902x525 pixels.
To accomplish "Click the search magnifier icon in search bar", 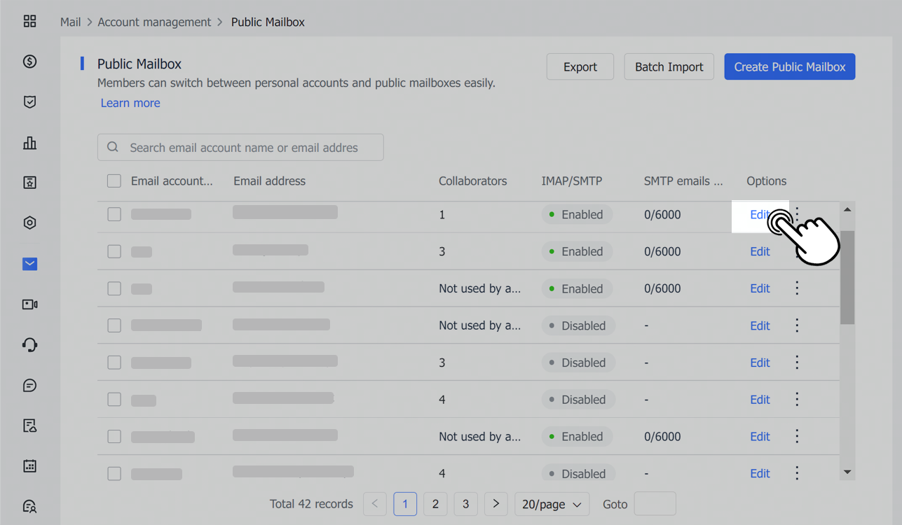I will pyautogui.click(x=112, y=147).
